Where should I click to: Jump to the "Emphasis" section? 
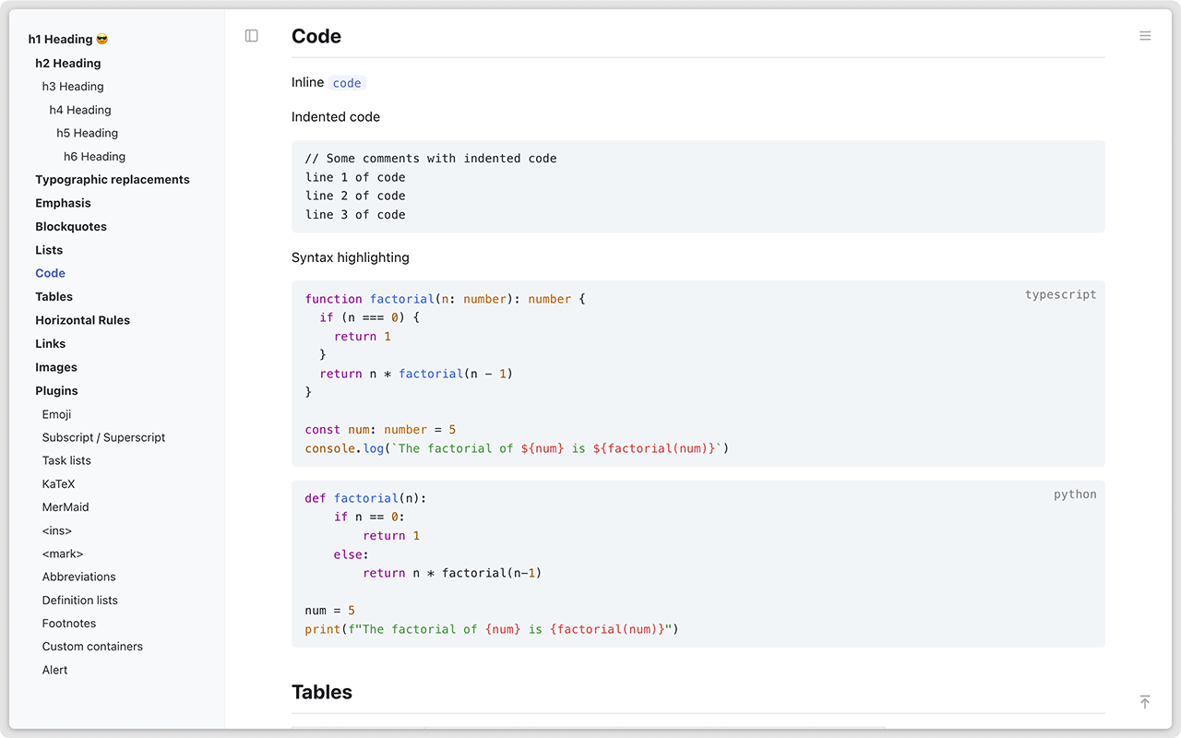click(63, 202)
